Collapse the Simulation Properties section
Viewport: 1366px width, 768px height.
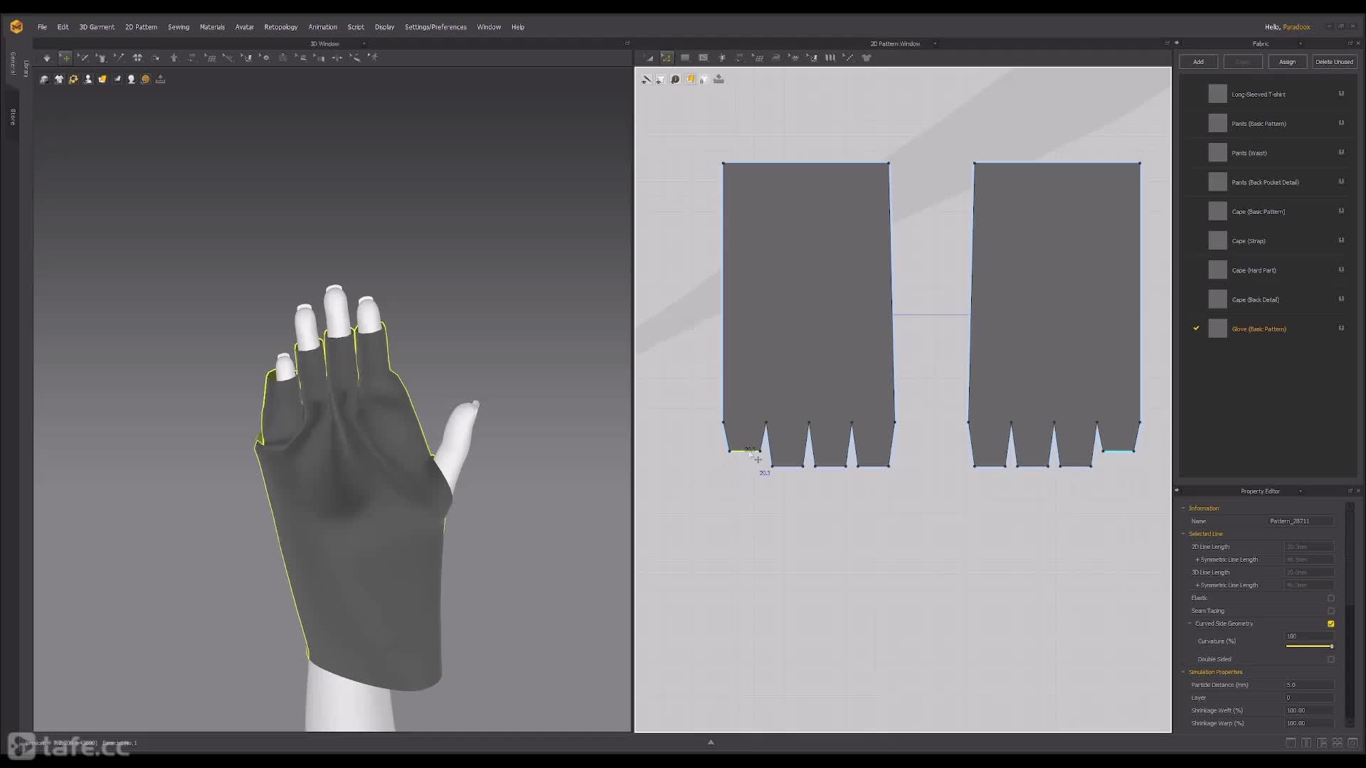click(1184, 672)
